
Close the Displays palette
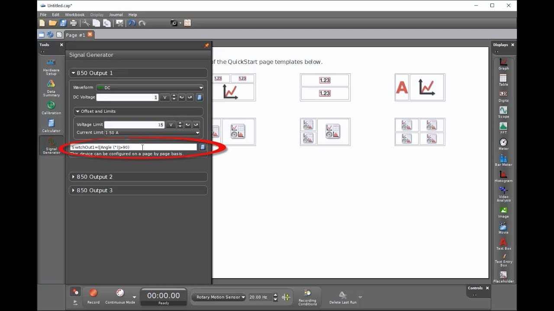click(x=513, y=44)
